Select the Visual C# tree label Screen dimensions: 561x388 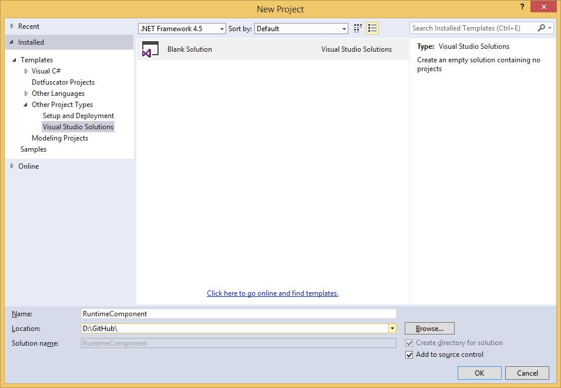coord(46,71)
